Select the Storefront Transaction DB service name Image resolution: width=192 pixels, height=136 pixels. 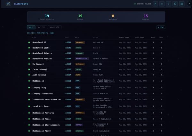[x=46, y=100]
